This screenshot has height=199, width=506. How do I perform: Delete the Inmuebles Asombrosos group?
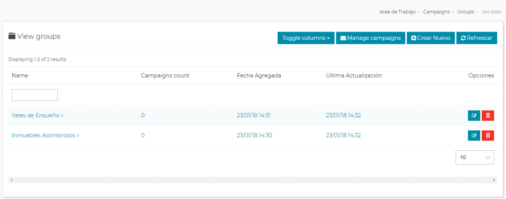pyautogui.click(x=488, y=135)
